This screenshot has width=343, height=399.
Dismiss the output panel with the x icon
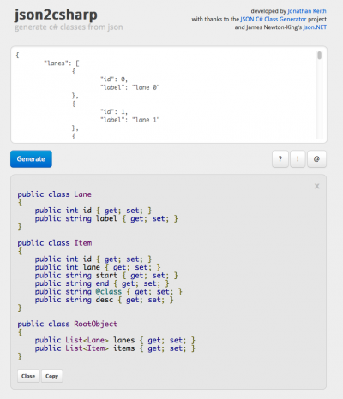click(316, 187)
